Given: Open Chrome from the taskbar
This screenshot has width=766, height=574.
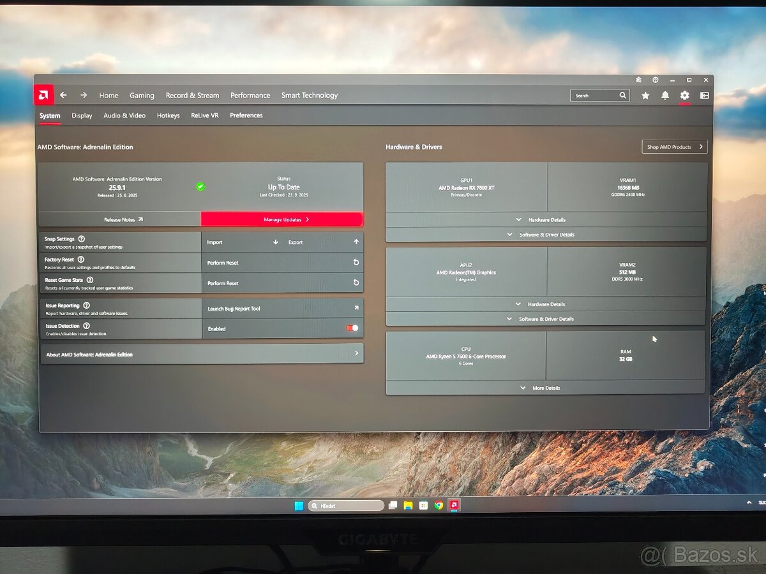Looking at the screenshot, I should [x=439, y=505].
